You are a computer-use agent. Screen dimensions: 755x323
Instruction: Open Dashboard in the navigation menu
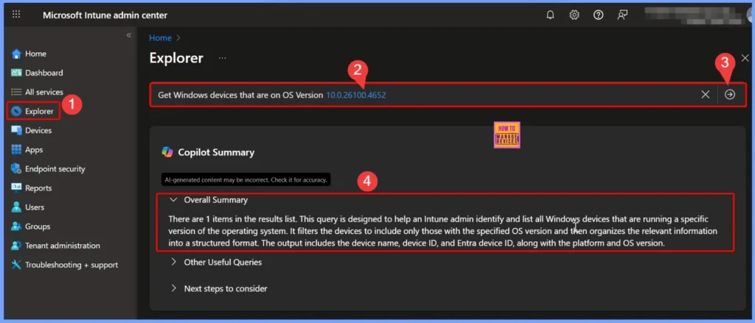(44, 73)
